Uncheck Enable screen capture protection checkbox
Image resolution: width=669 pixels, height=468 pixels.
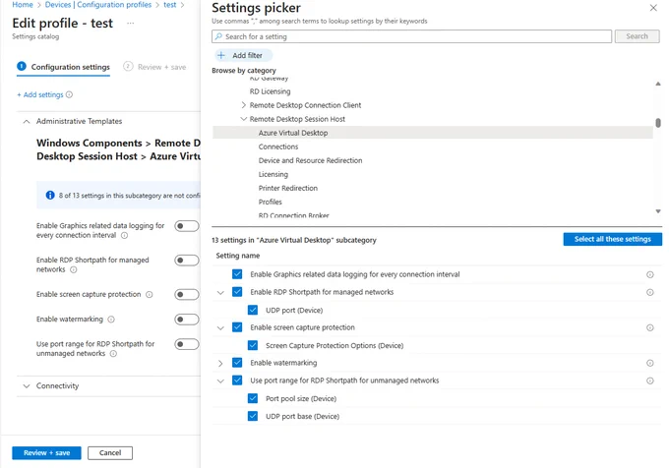[x=237, y=327]
